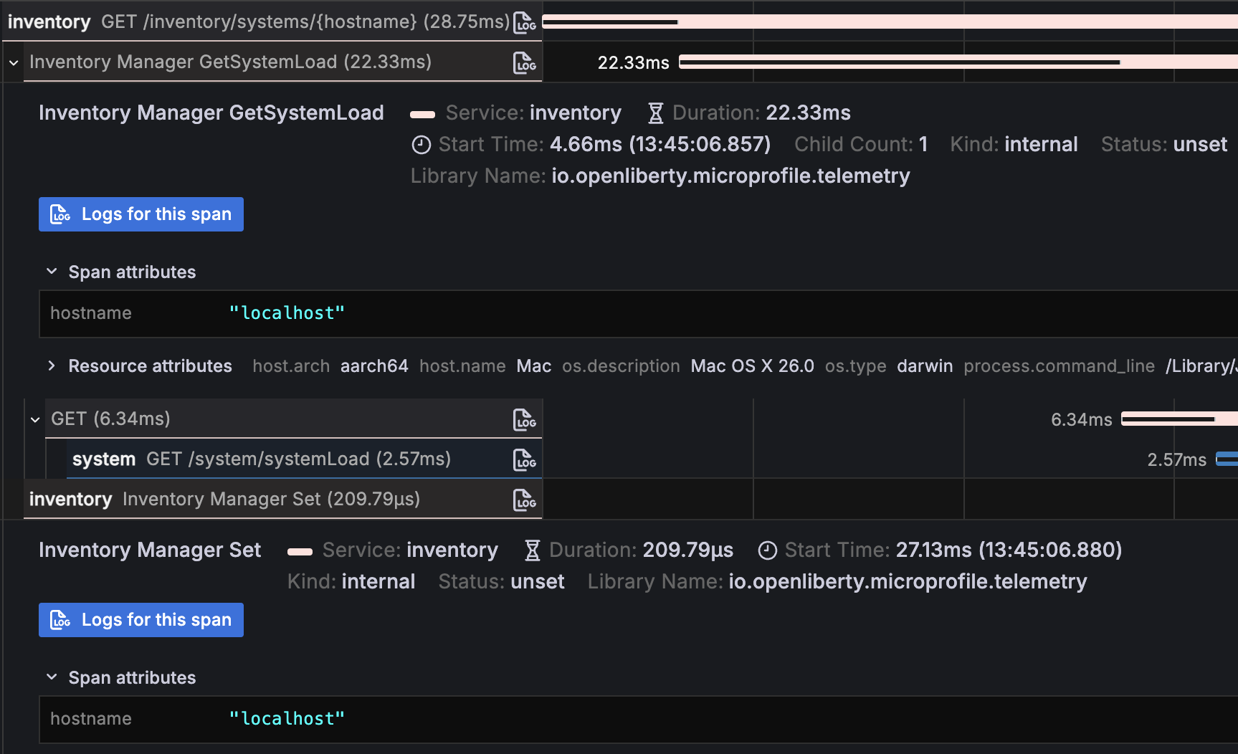The image size is (1238, 754).
Task: Collapse the Inventory Manager GetSystemLoad span
Action: point(12,62)
